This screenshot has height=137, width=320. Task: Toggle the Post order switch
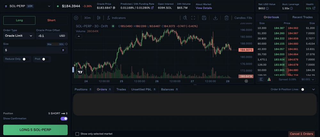click(45, 59)
